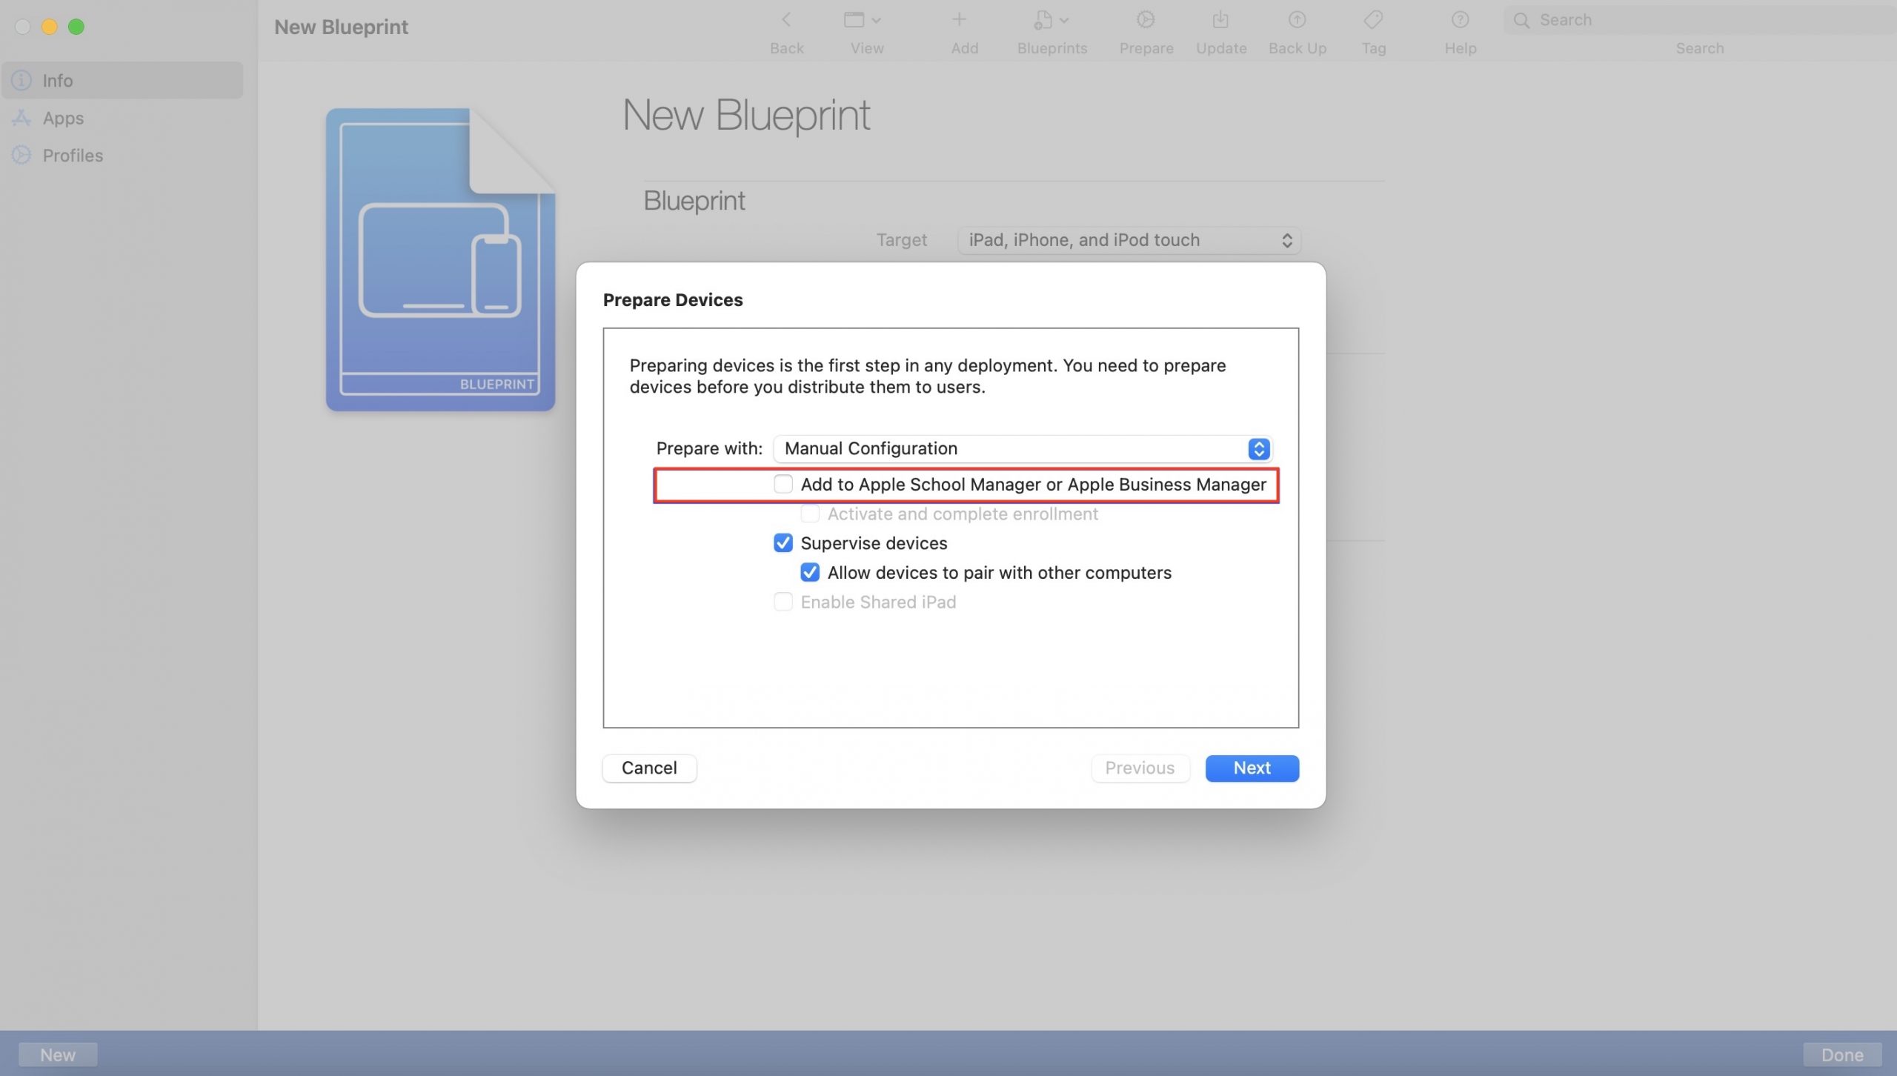Click the Prepare Devices dialog heading
1897x1076 pixels.
(672, 299)
